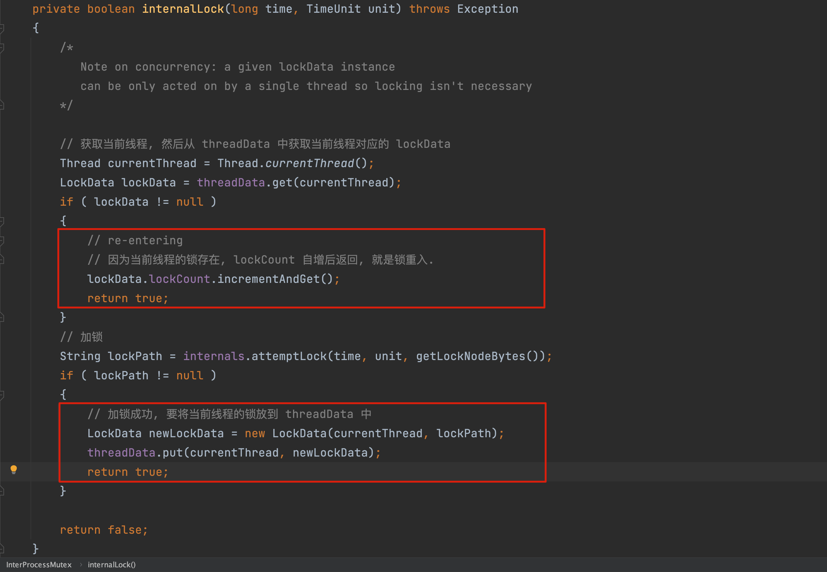The image size is (827, 572).
Task: Fold the // re-entering comment lines
Action: click(x=2, y=241)
